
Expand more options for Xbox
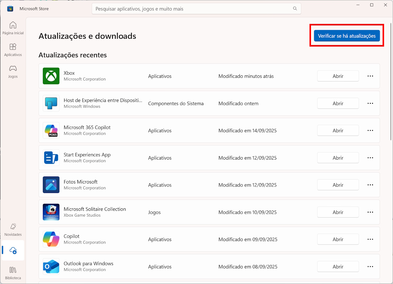[370, 76]
